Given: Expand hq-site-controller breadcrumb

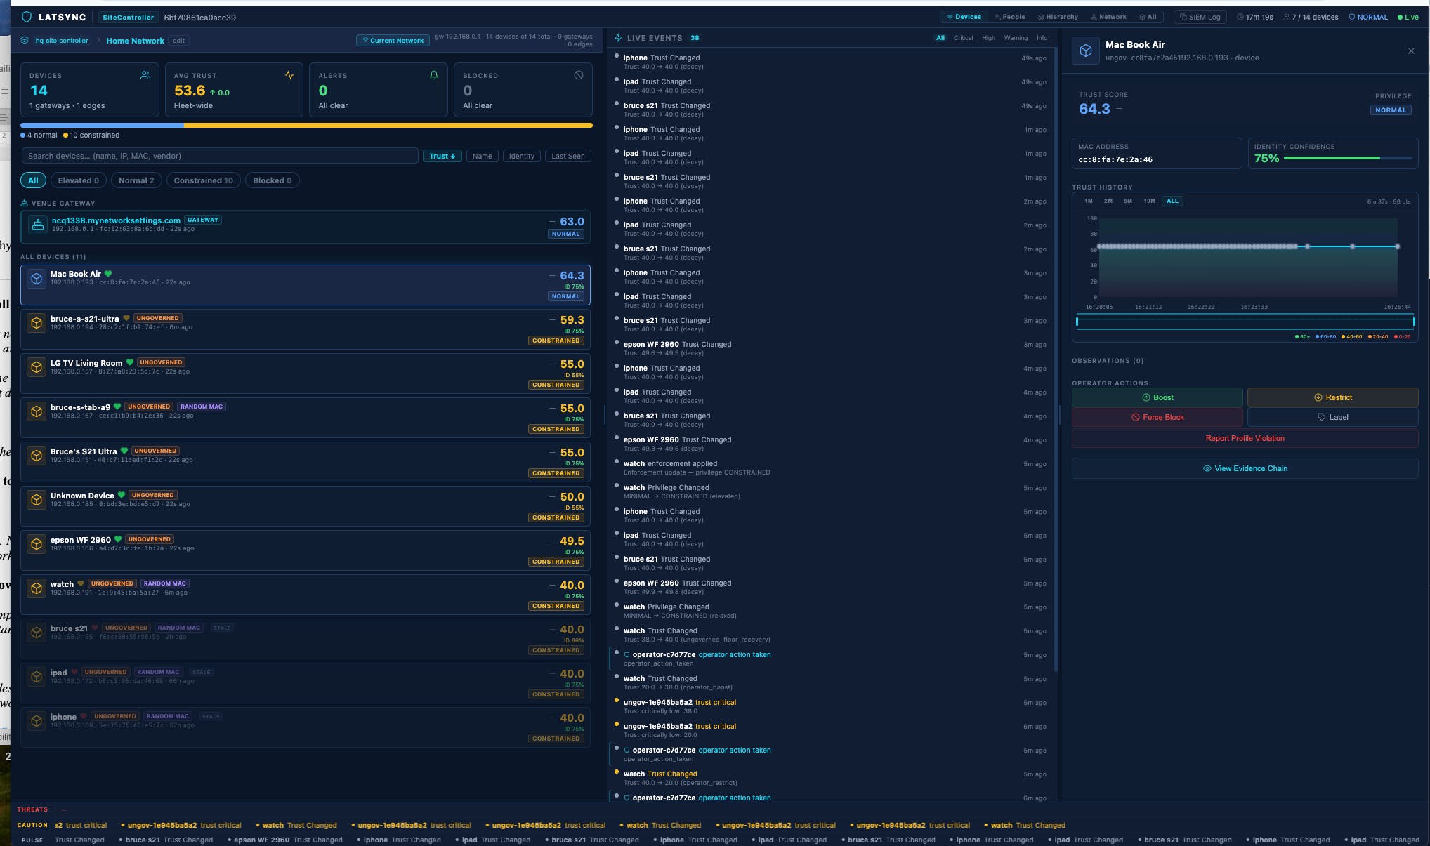Looking at the screenshot, I should pos(61,41).
